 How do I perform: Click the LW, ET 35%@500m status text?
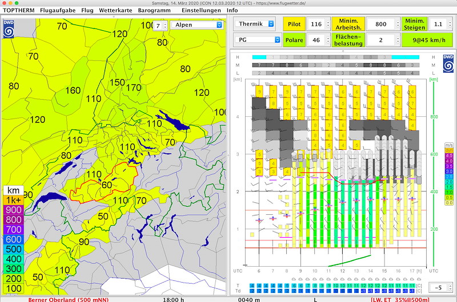point(400,300)
